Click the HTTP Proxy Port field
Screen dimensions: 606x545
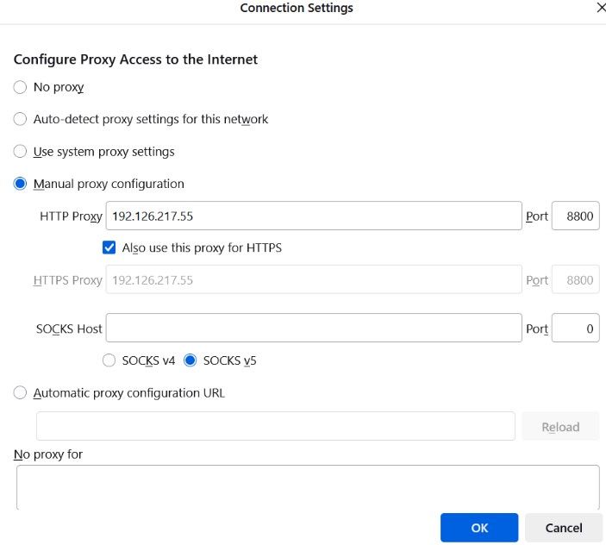tap(576, 216)
